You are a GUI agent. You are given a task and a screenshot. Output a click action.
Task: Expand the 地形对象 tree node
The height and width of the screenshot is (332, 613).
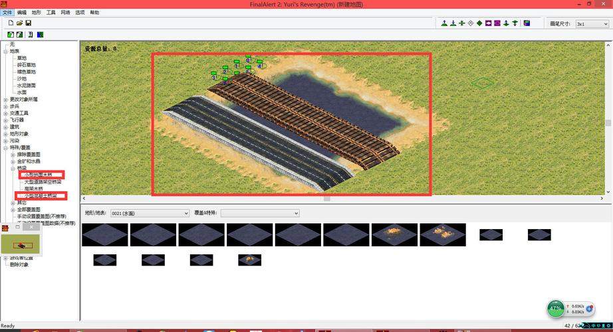[5, 134]
